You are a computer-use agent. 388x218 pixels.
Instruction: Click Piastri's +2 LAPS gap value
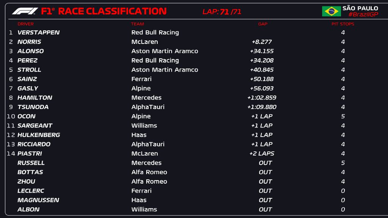(261, 154)
